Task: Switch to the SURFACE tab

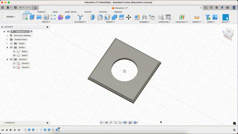Action: pyautogui.click(x=41, y=12)
